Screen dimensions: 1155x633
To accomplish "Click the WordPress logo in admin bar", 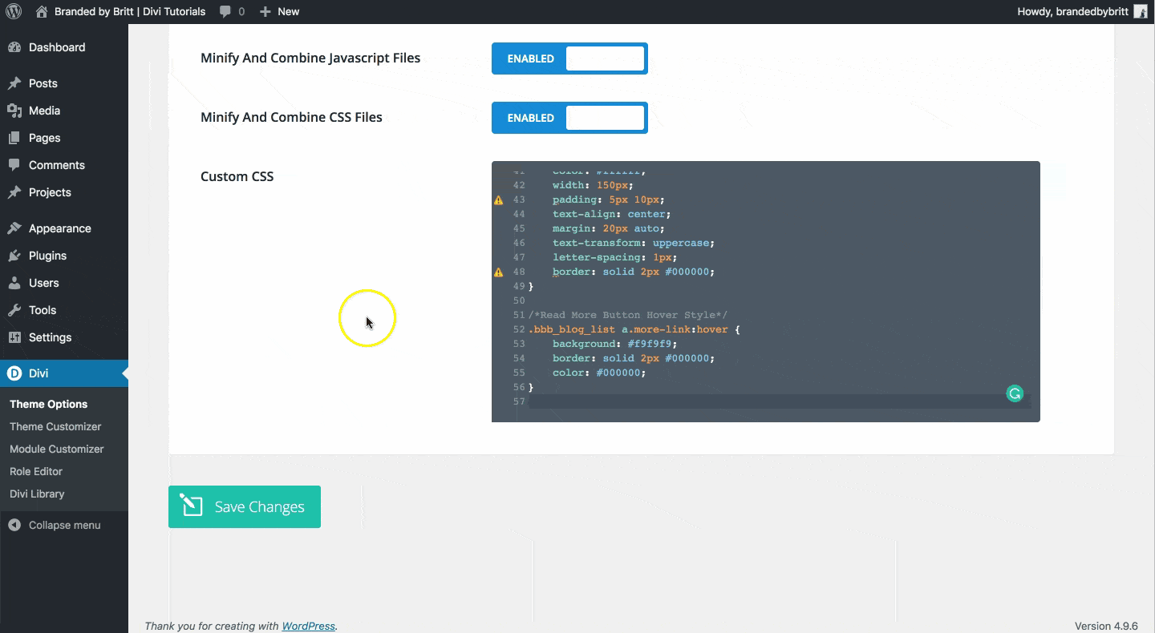I will coord(14,11).
